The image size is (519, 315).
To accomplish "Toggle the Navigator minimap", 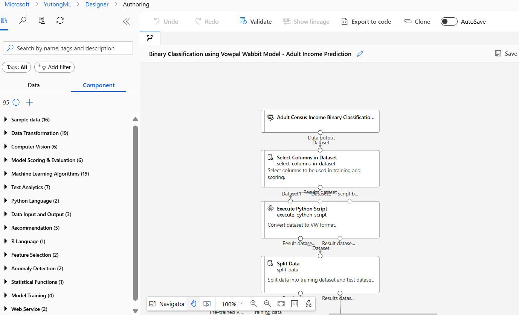I will [x=167, y=304].
